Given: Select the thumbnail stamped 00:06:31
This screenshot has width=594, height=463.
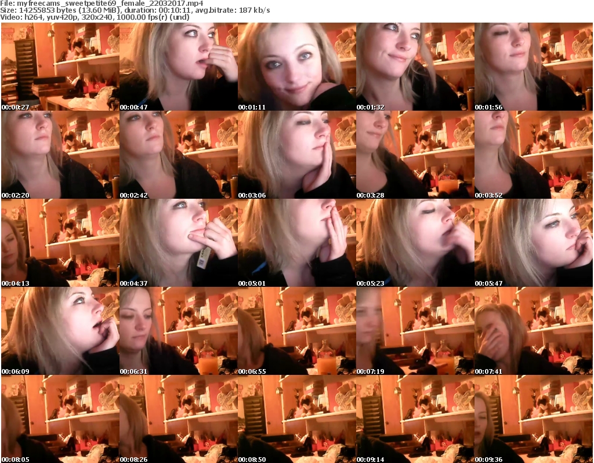Looking at the screenshot, I should pos(179,331).
